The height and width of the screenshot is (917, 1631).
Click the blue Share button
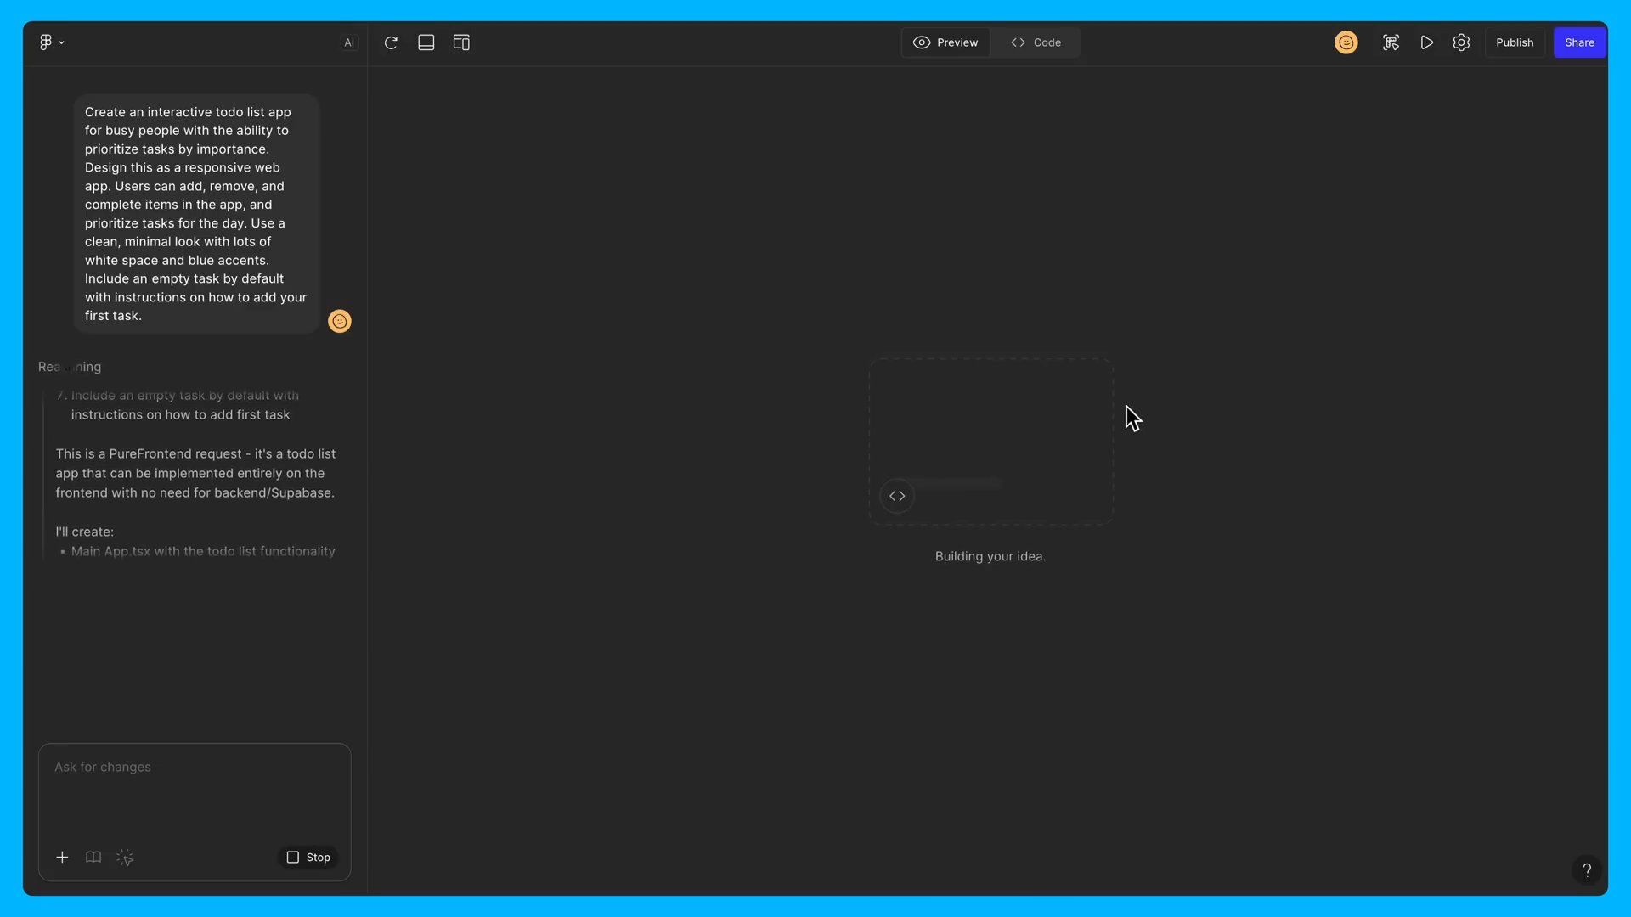coord(1579,42)
